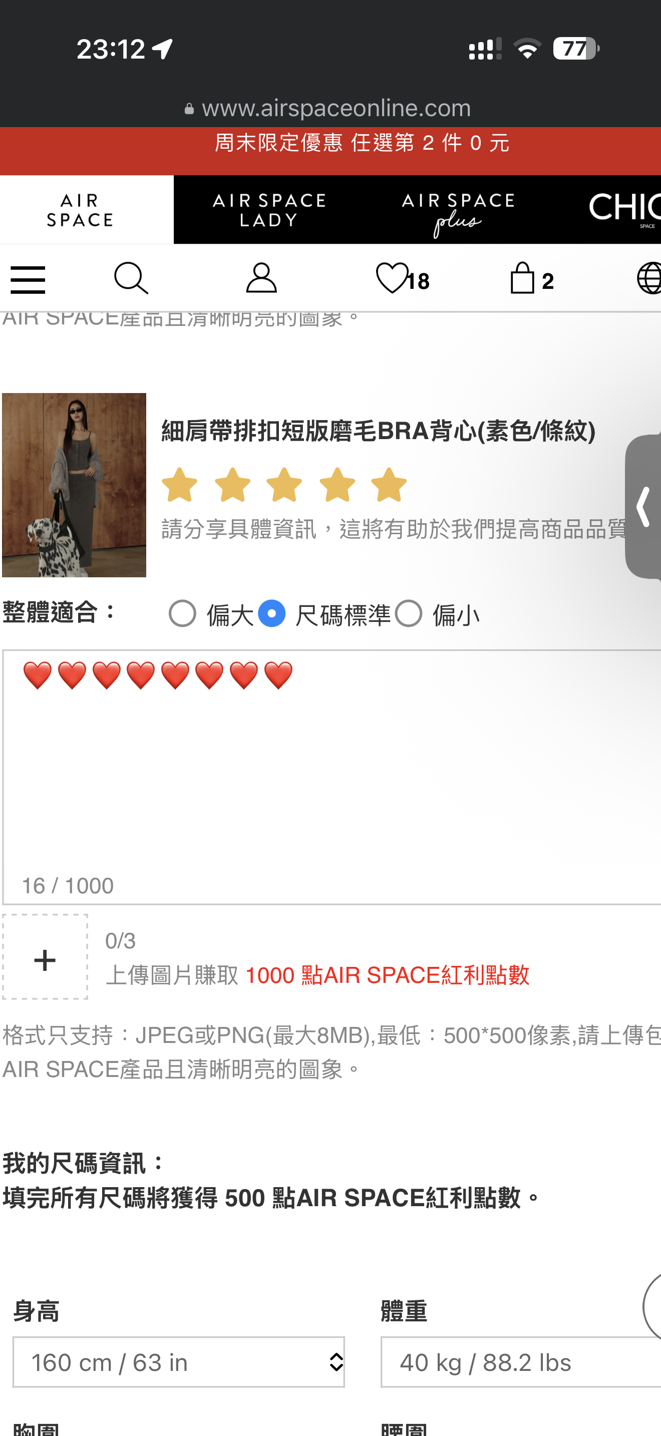Image resolution: width=661 pixels, height=1436 pixels.
Task: Tap the globe language icon
Action: coord(649,278)
